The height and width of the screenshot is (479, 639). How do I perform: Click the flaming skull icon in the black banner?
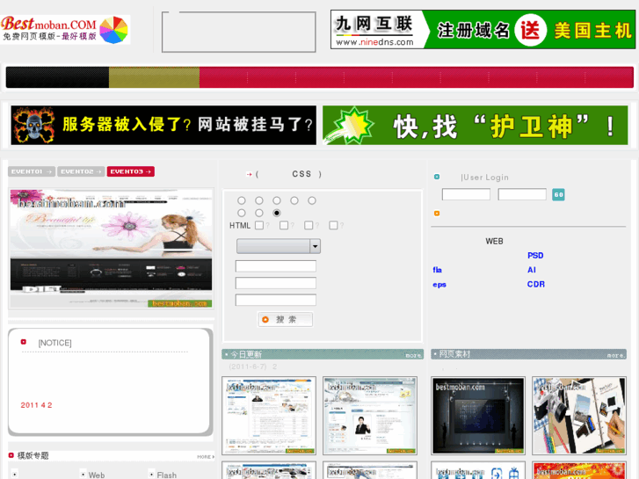coord(33,125)
